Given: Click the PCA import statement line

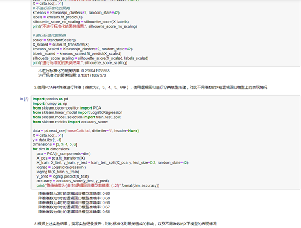Looking at the screenshot, I should pos(67,108).
